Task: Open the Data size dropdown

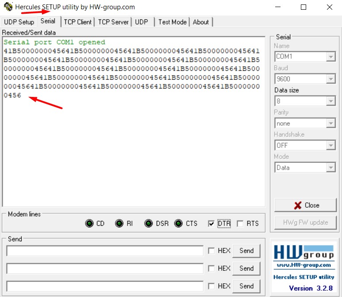Action: 305,101
